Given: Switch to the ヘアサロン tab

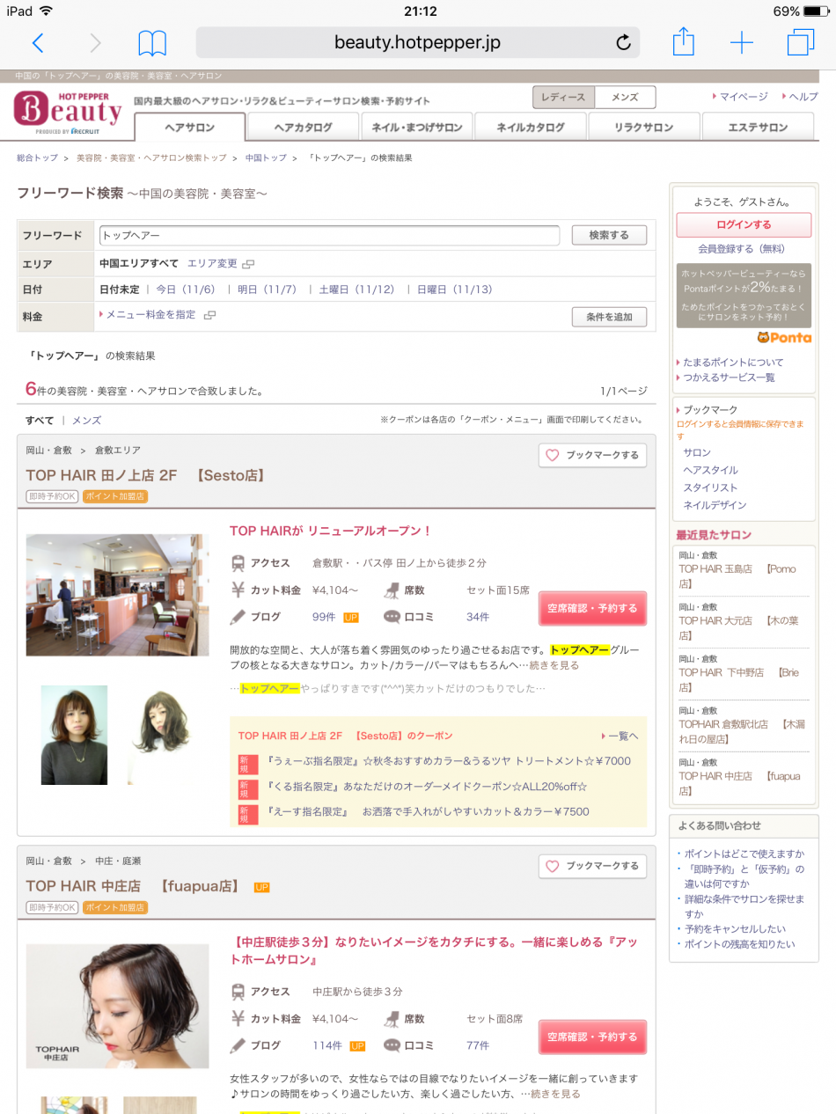Looking at the screenshot, I should point(190,127).
